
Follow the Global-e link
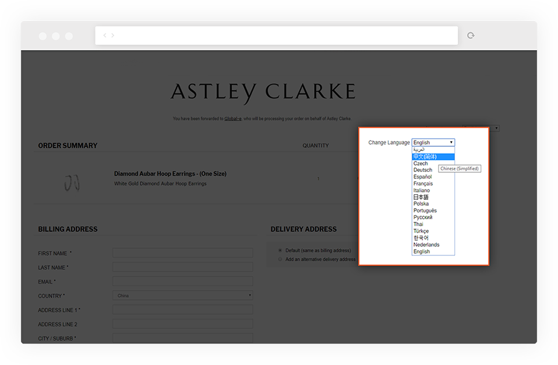233,118
